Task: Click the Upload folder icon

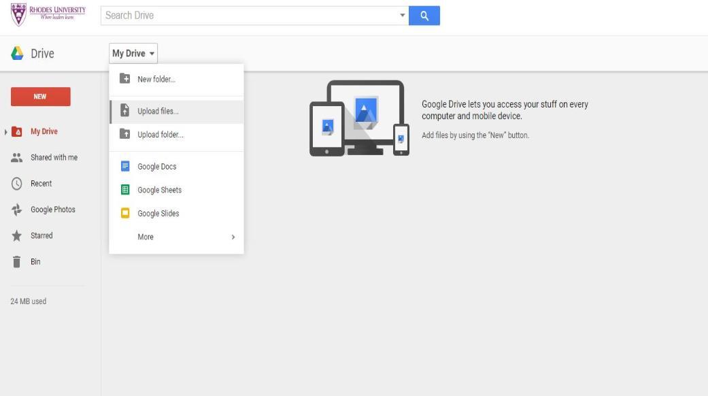Action: point(124,134)
